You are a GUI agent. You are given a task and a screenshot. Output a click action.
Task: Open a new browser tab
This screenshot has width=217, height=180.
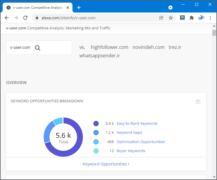click(x=79, y=8)
